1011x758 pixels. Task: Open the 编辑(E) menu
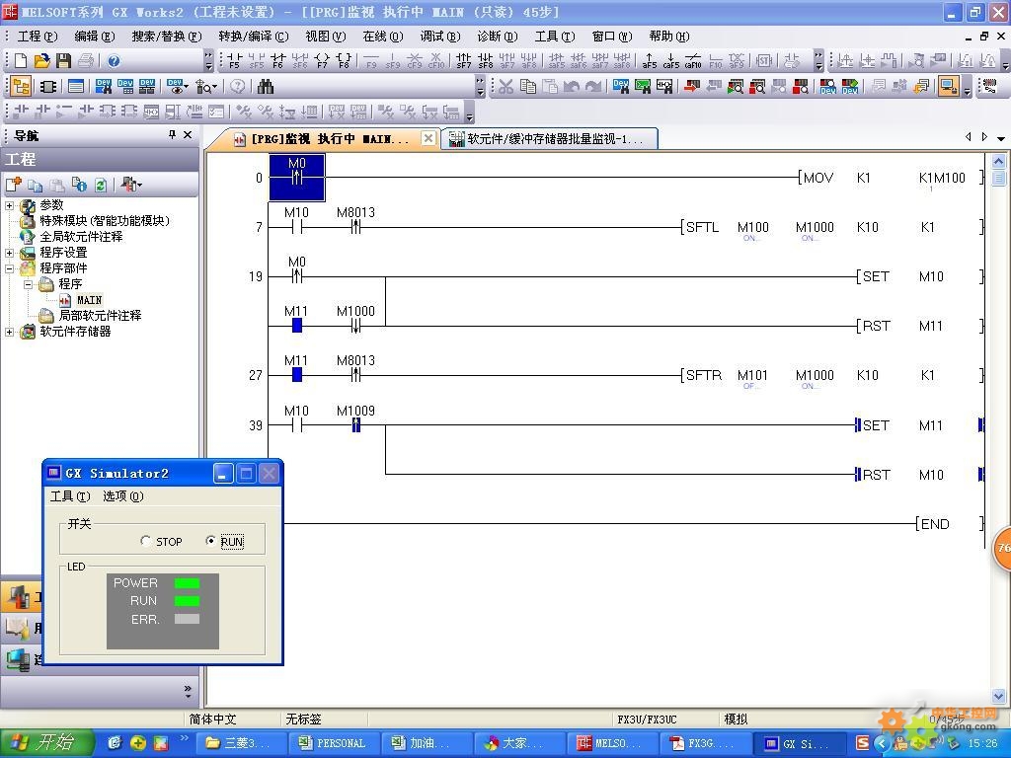tap(95, 37)
